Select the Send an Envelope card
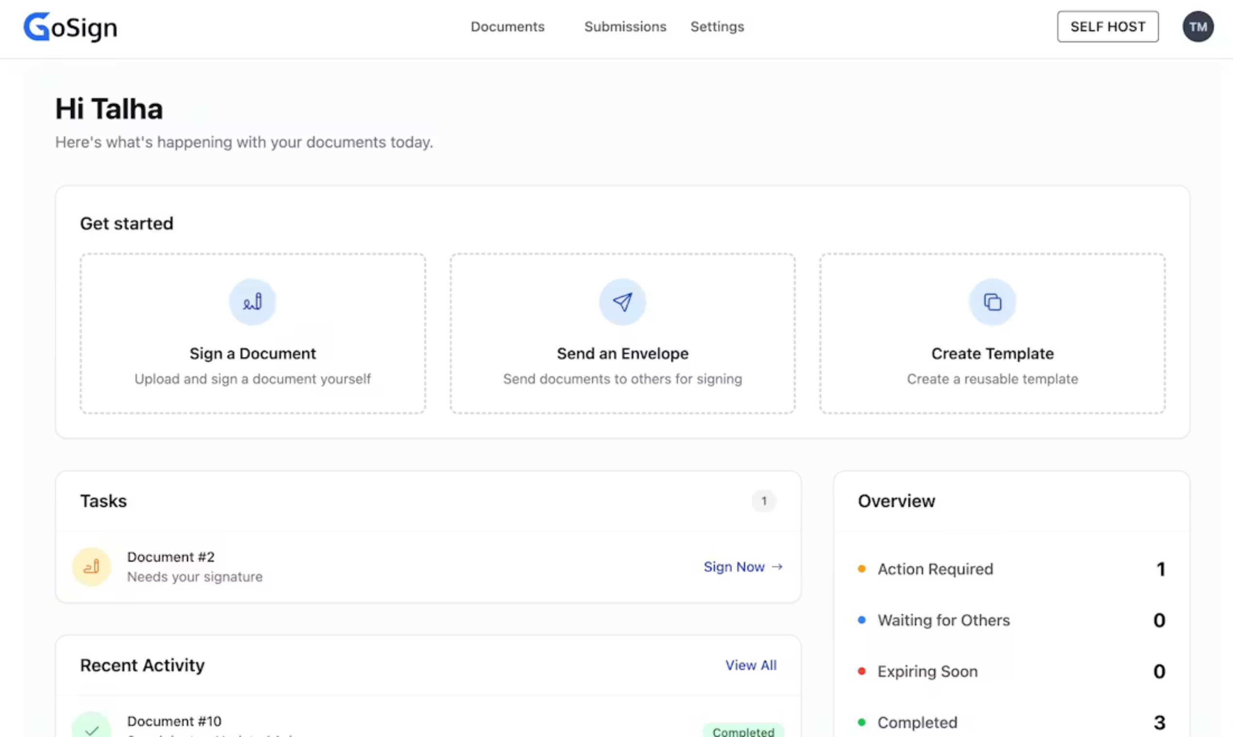Screen dimensions: 1233x737 click(x=622, y=333)
